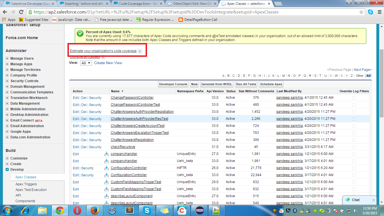This screenshot has height=216, width=384.
Task: Pop out the Chat widget with its arrow
Action: click(373, 200)
